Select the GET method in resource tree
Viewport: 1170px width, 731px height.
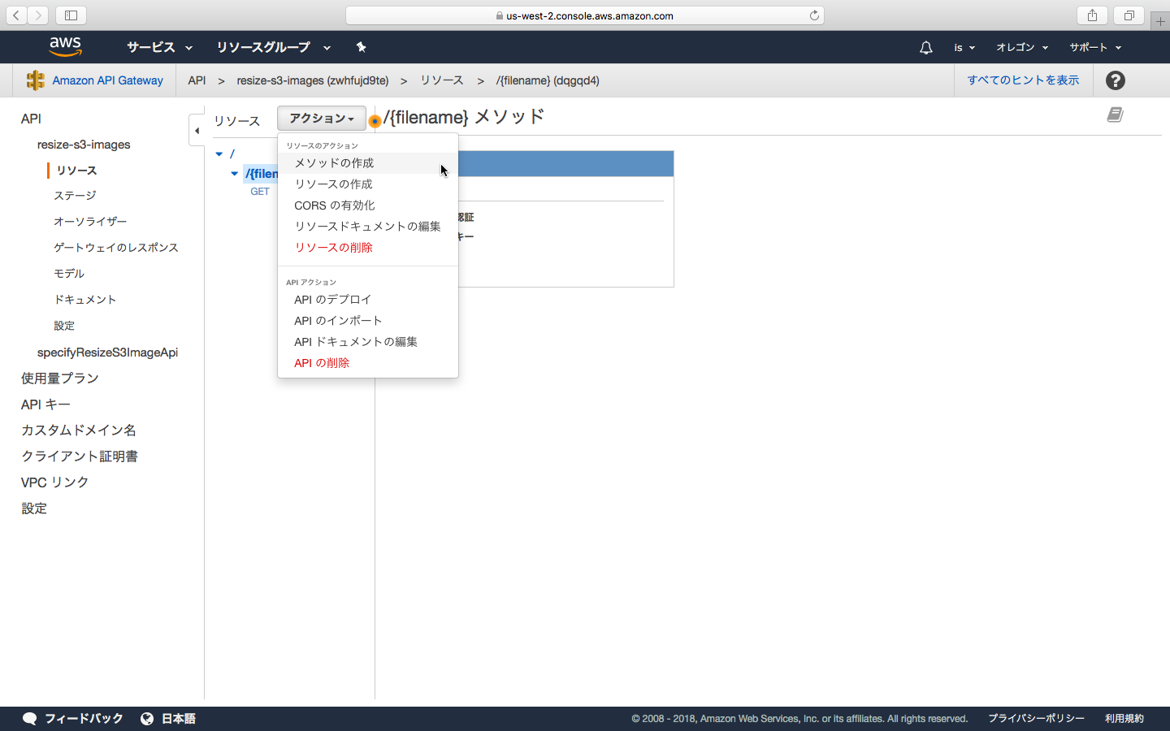(x=260, y=192)
